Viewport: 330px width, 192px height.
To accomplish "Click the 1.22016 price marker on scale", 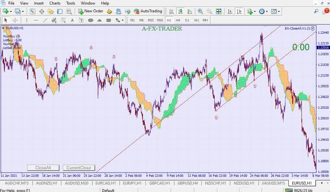I will [323, 47].
